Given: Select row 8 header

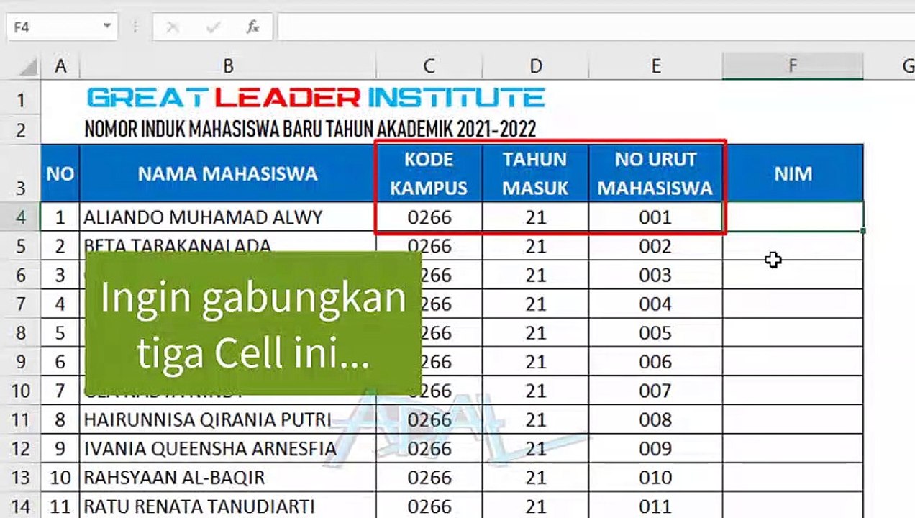Looking at the screenshot, I should (20, 333).
